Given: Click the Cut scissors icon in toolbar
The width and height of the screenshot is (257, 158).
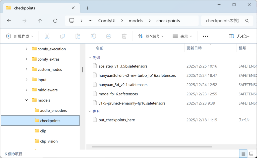Looking at the screenshot, I should [47, 36].
